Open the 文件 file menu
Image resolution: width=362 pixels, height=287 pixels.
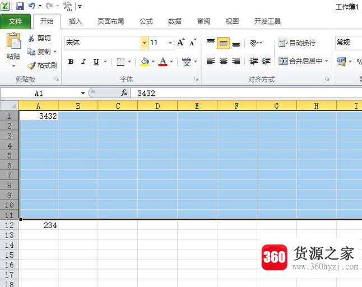coord(15,21)
